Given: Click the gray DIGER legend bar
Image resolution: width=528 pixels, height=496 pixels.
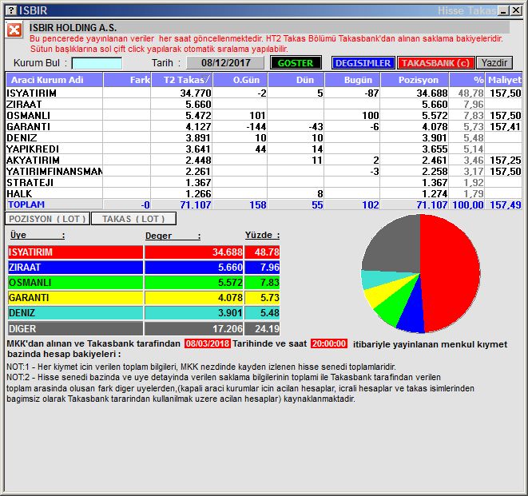Looking at the screenshot, I should click(x=75, y=328).
